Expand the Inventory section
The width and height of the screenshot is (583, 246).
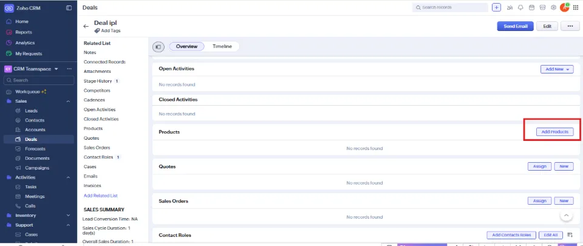68,216
